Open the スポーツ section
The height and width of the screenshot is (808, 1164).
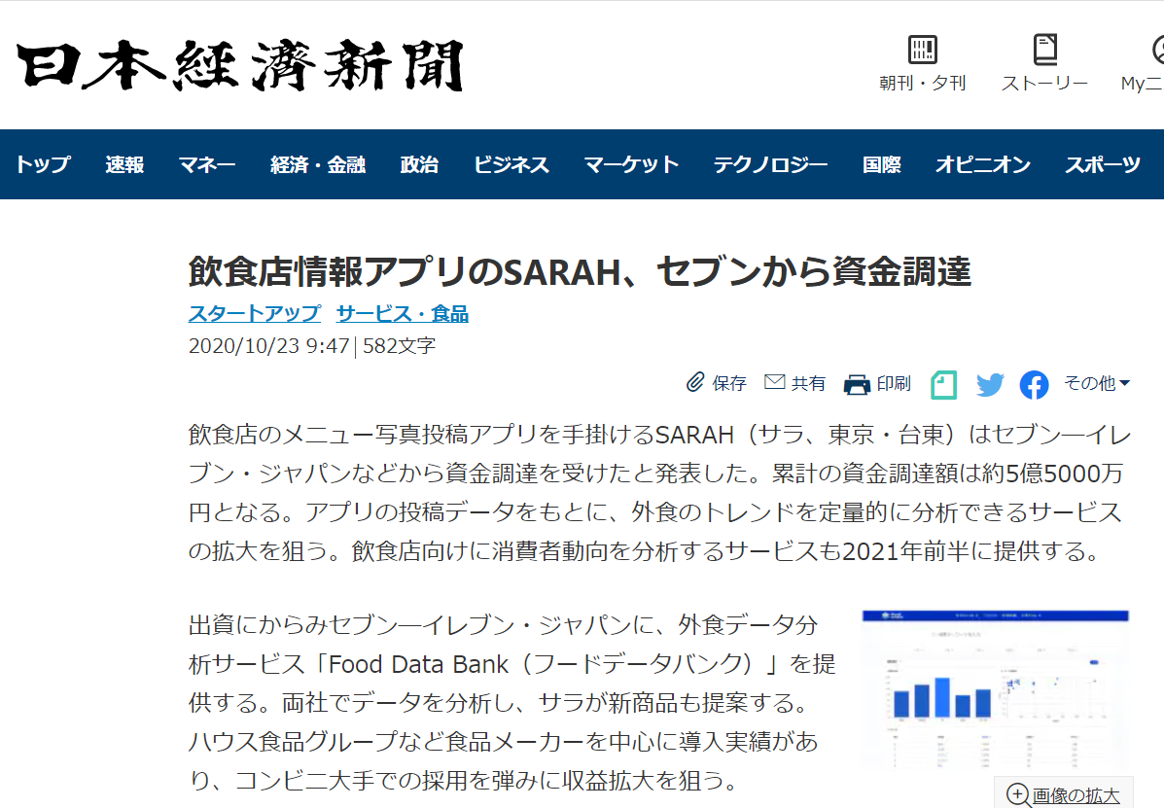tap(1103, 164)
